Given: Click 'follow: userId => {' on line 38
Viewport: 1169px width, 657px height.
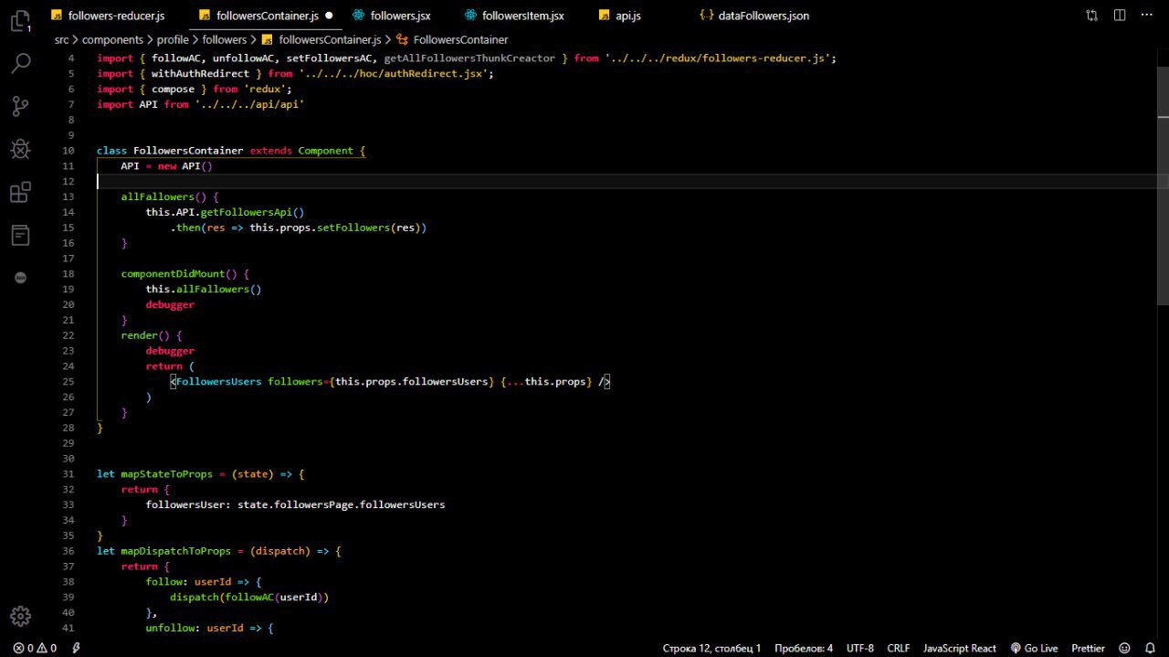Looking at the screenshot, I should pyautogui.click(x=204, y=581).
